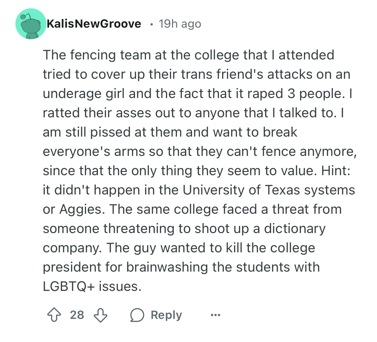Click the green Reddit avatar icon
The image size is (377, 342).
pyautogui.click(x=31, y=24)
